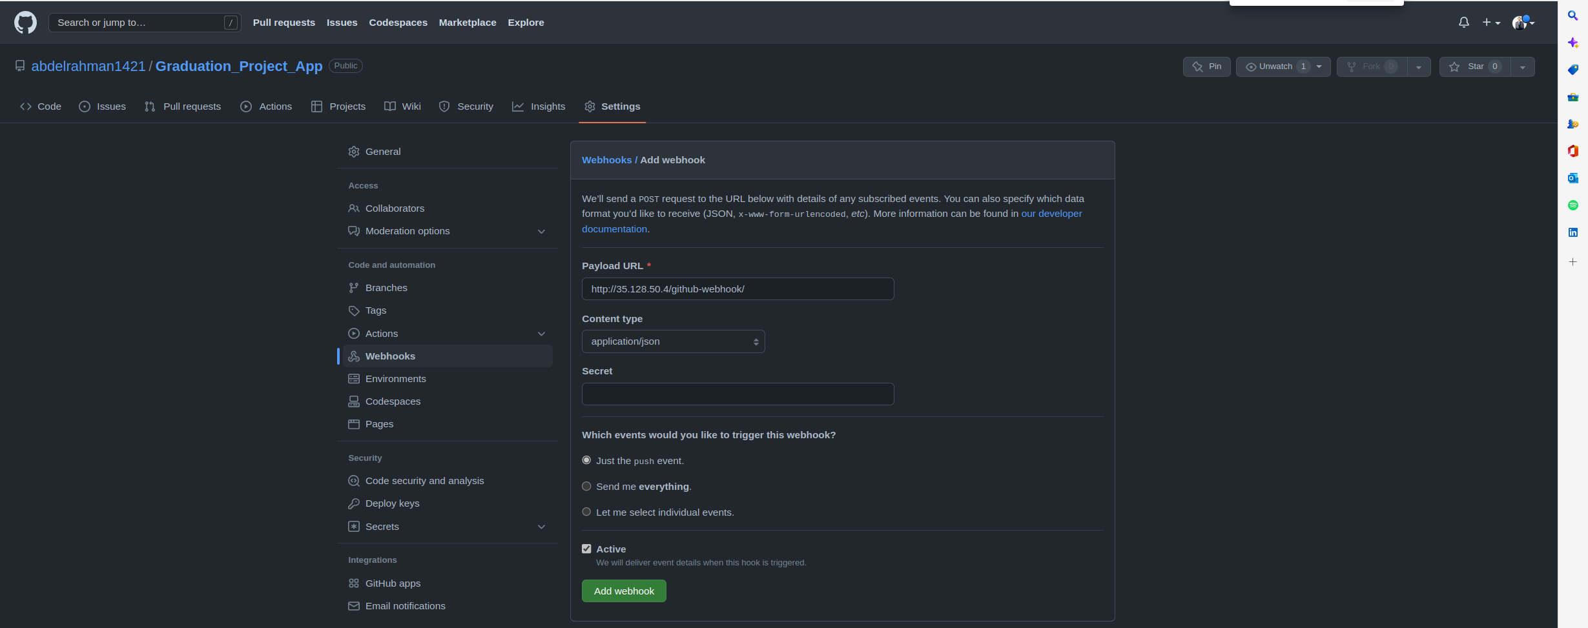The width and height of the screenshot is (1588, 628).
Task: Open Outlook in the browser sidebar
Action: click(x=1574, y=178)
